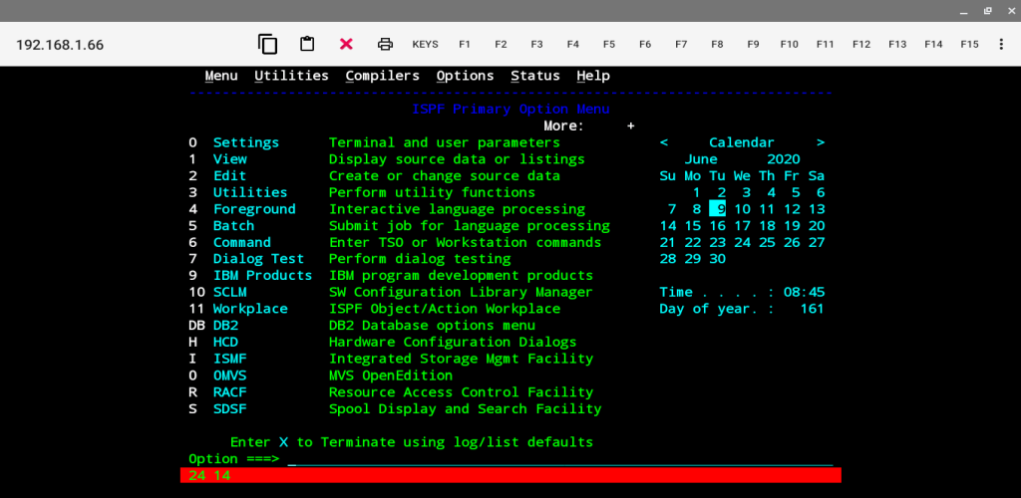Send the F8 function key

pyautogui.click(x=717, y=44)
